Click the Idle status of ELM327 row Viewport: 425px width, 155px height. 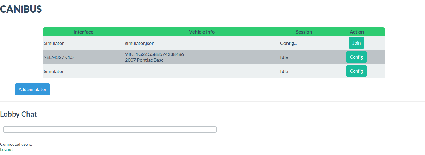tap(284, 57)
